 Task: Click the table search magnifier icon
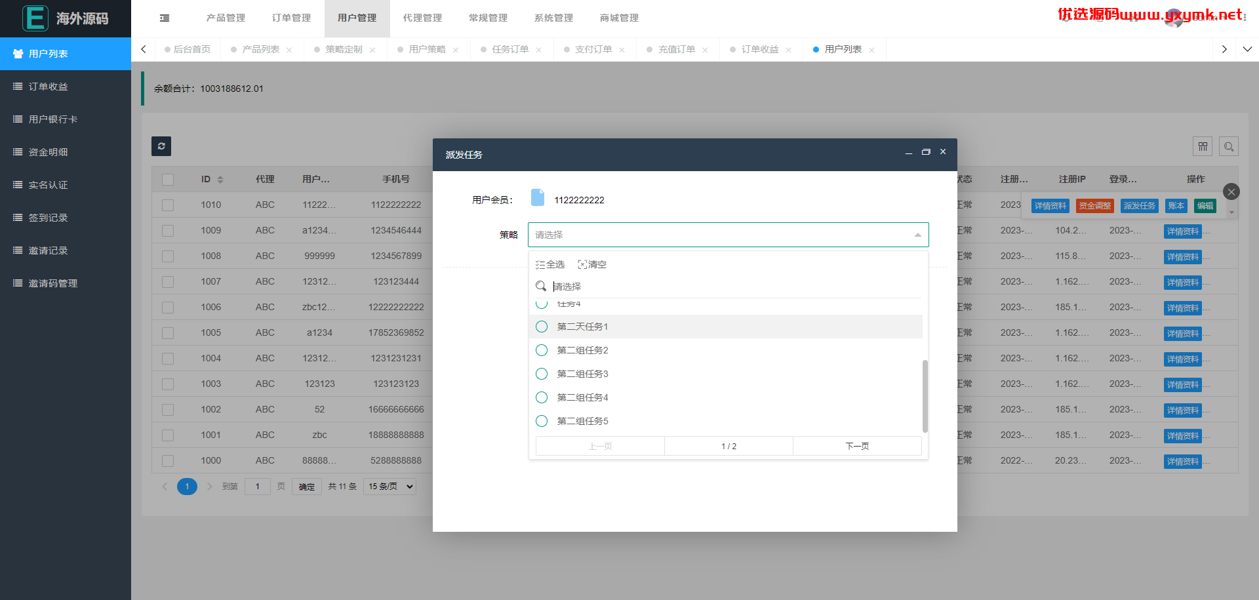tap(1229, 146)
